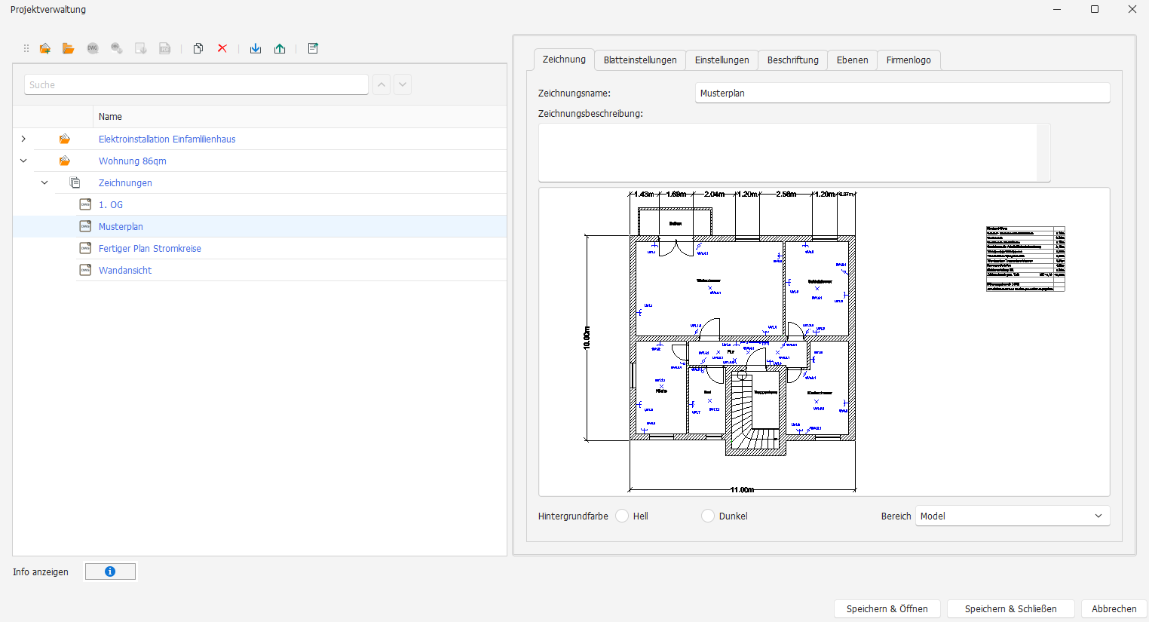Click the new project icon with plus
The height and width of the screenshot is (622, 1149).
pos(45,48)
